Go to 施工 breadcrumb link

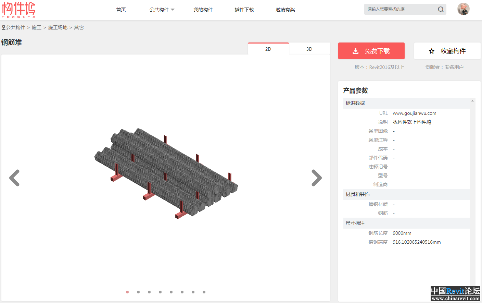37,27
